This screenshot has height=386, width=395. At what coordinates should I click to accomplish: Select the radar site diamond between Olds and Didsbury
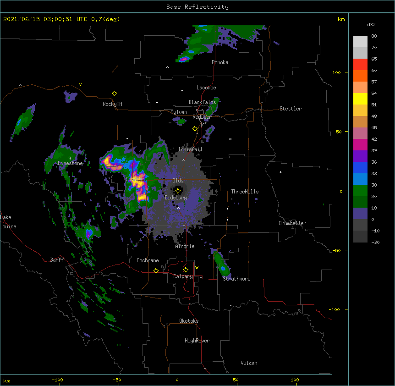coord(178,191)
